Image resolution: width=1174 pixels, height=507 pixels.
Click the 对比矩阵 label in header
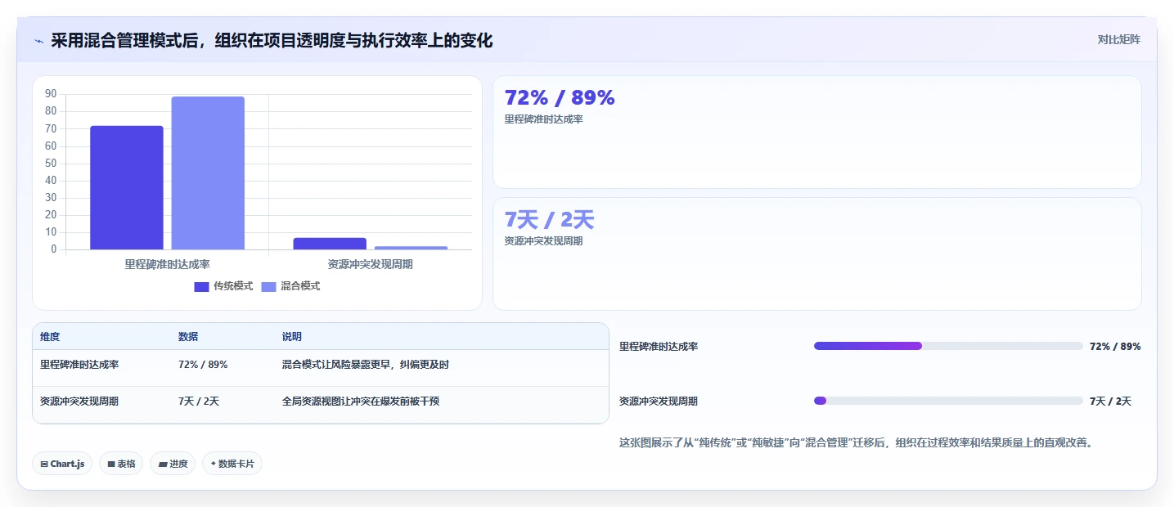click(x=1118, y=39)
